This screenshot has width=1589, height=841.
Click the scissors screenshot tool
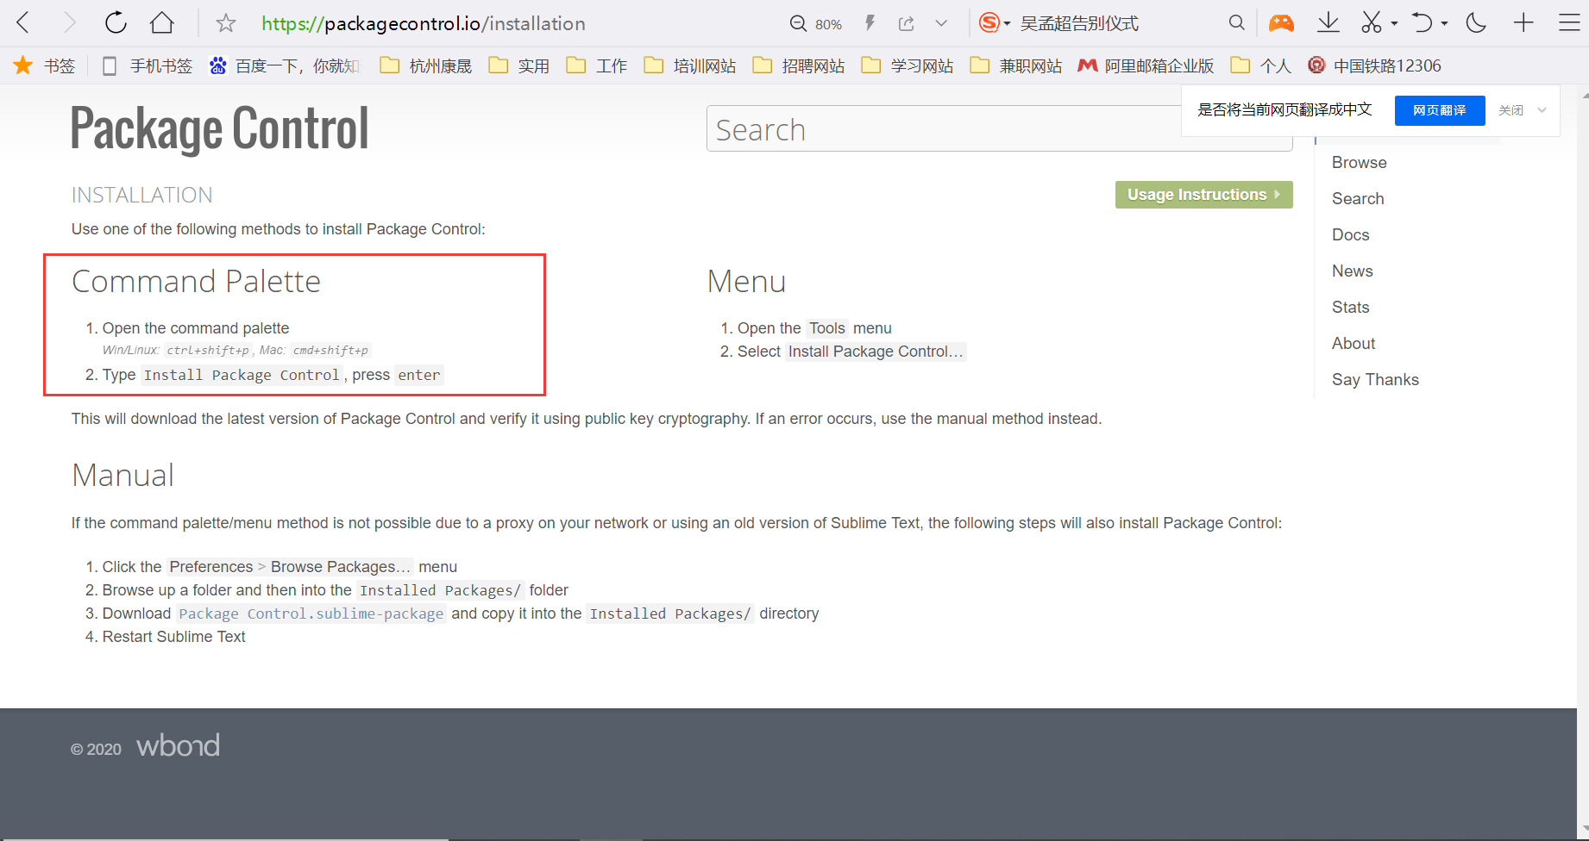1372,23
